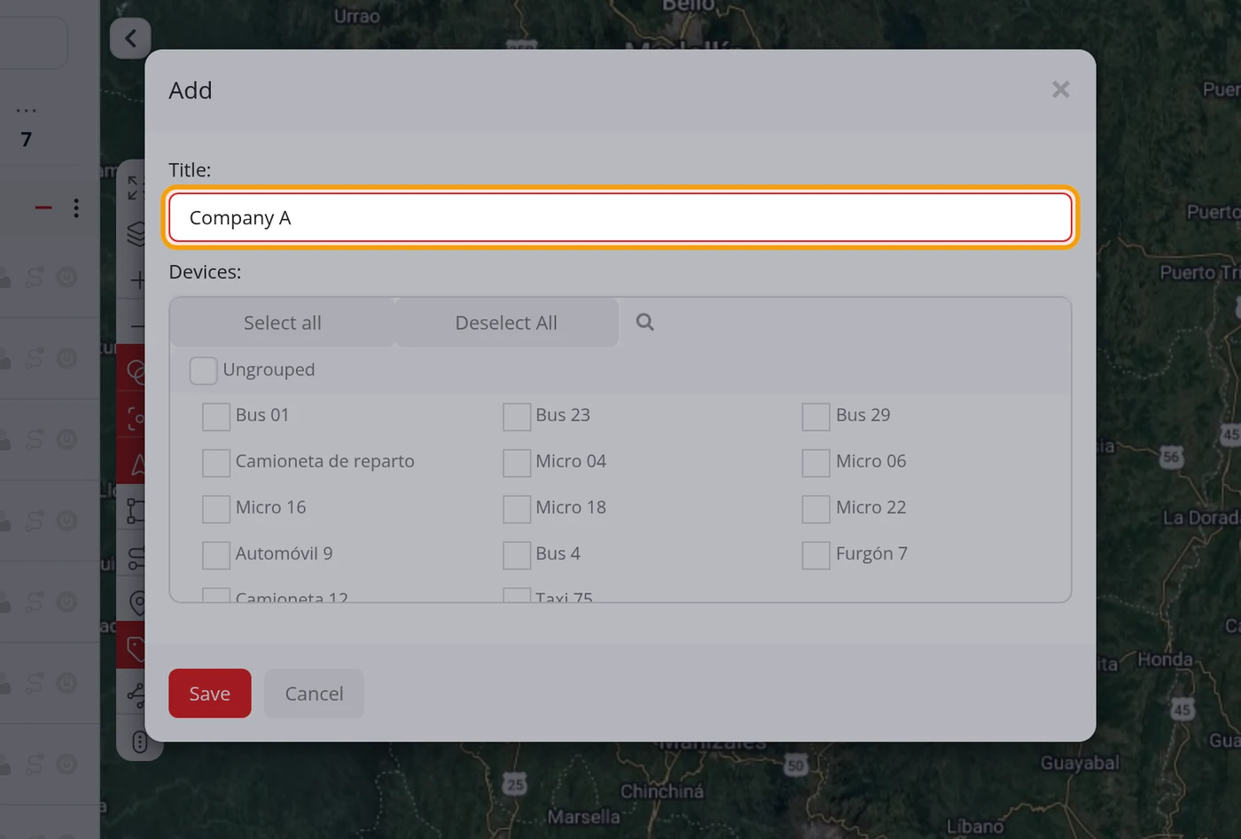The image size is (1241, 839).
Task: Click the search magnifier in the Devices list
Action: [x=645, y=322]
